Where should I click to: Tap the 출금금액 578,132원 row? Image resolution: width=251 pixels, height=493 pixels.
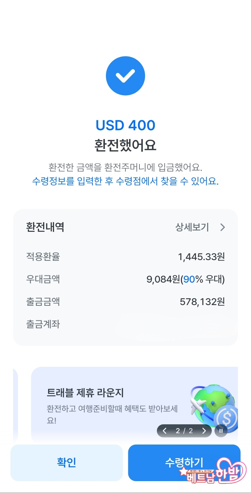[x=125, y=302]
